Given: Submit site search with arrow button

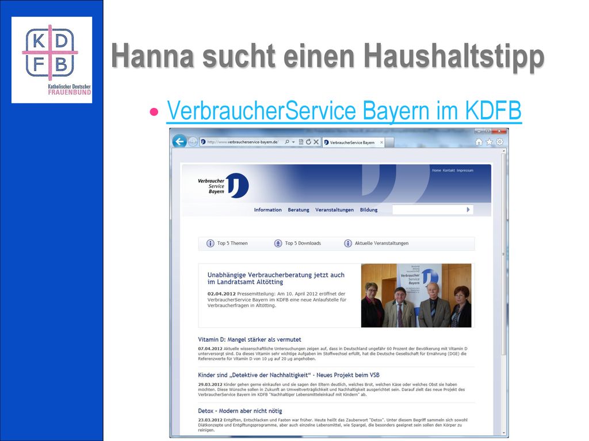Looking at the screenshot, I should point(468,210).
